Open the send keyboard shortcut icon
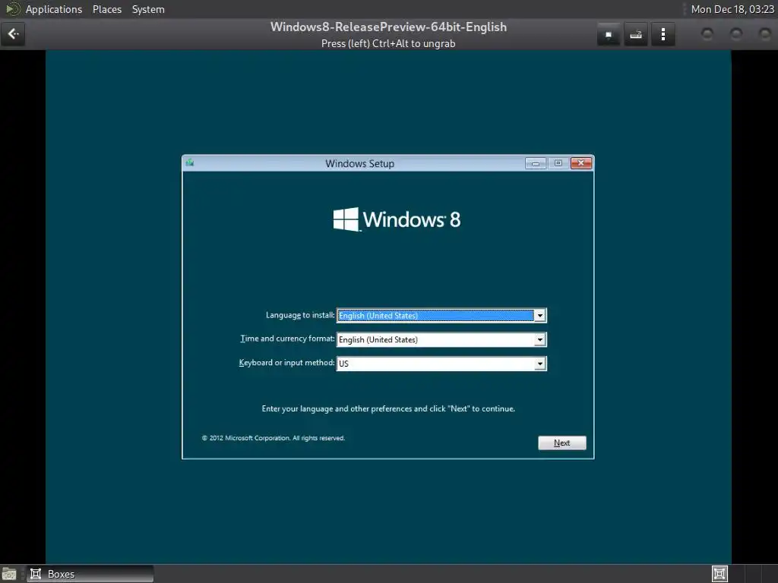 coord(636,34)
